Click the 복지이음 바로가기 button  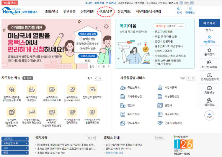click(x=169, y=26)
